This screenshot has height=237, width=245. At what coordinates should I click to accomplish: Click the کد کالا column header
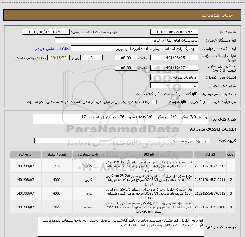coord(210,155)
